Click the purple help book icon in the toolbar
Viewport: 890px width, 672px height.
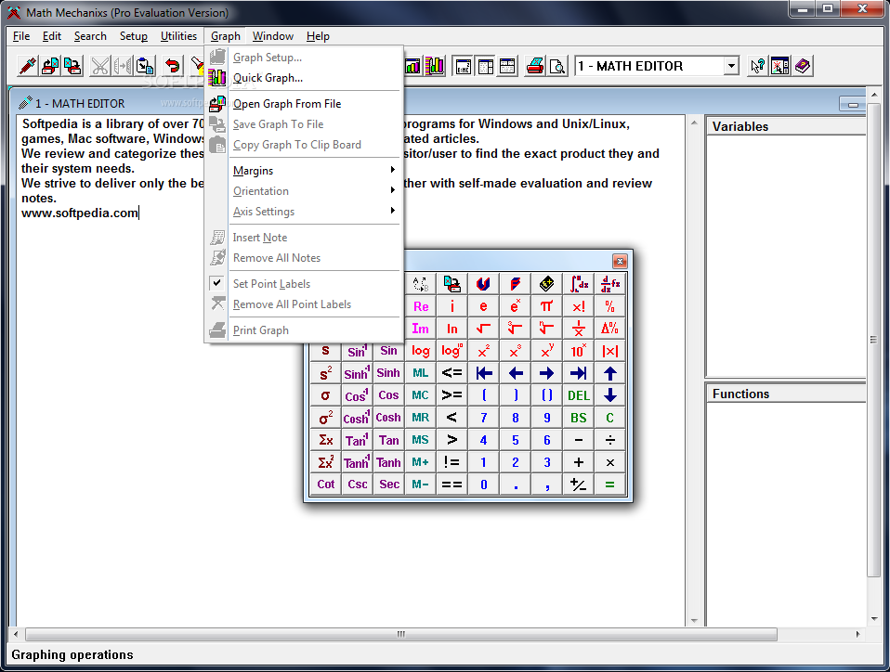[x=803, y=66]
